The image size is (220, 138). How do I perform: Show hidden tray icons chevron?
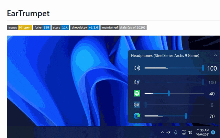tap(162, 132)
